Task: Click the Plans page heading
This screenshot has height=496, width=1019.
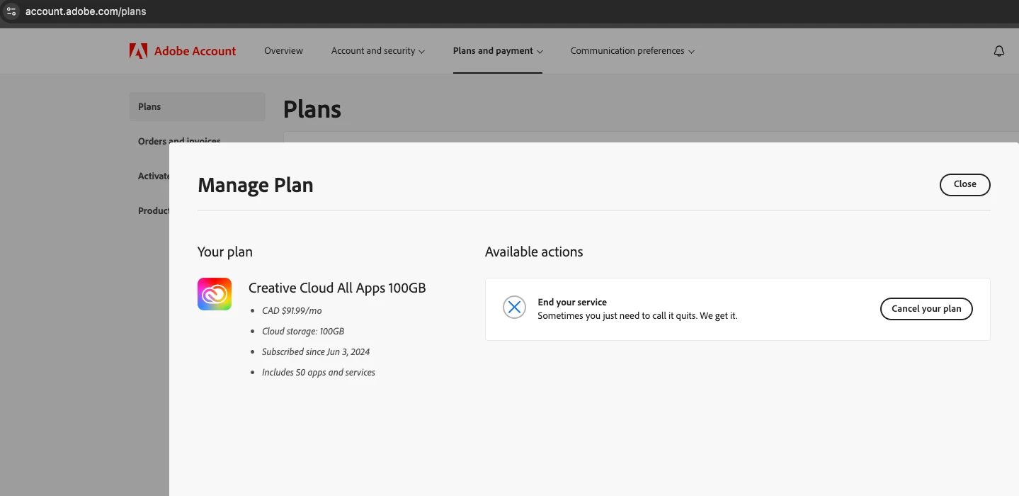Action: 312,109
